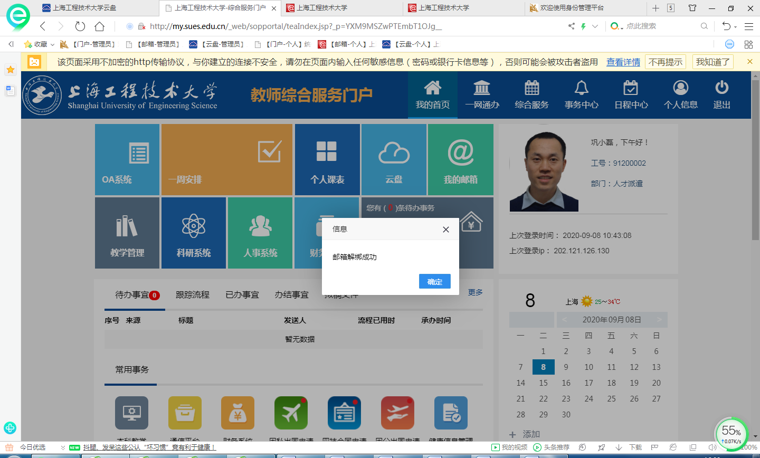Open 我的视频 in status bar
This screenshot has width=760, height=458.
[509, 447]
